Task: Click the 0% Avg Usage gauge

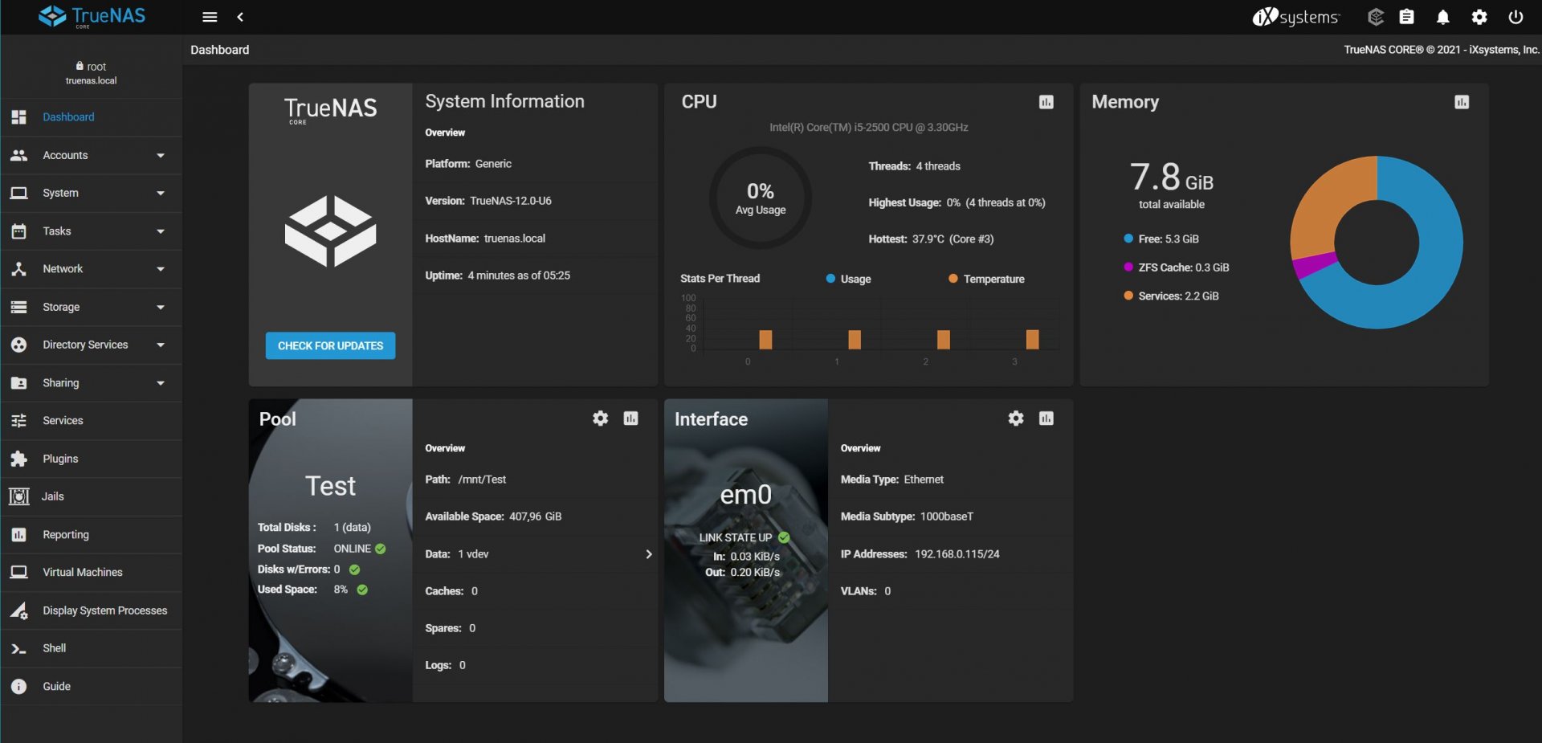Action: (x=761, y=198)
